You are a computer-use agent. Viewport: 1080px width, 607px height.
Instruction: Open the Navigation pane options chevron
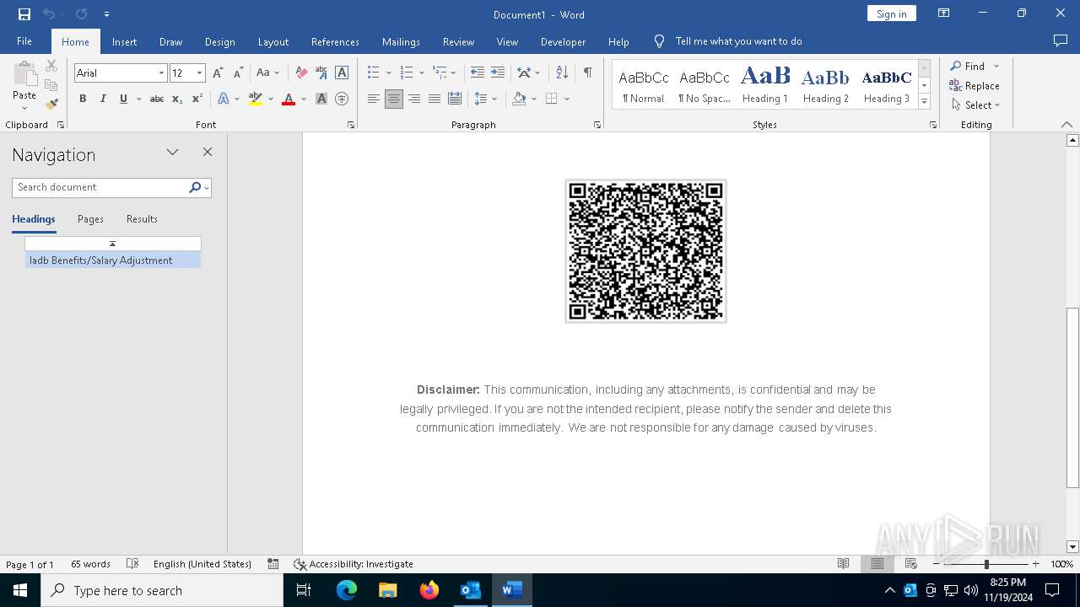(x=172, y=153)
